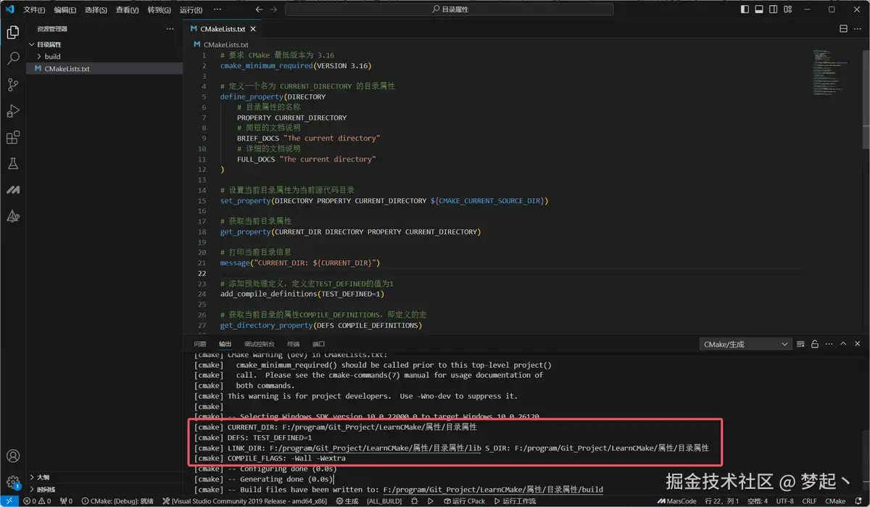
Task: Switch to the 问题 panel tab
Action: 200,344
